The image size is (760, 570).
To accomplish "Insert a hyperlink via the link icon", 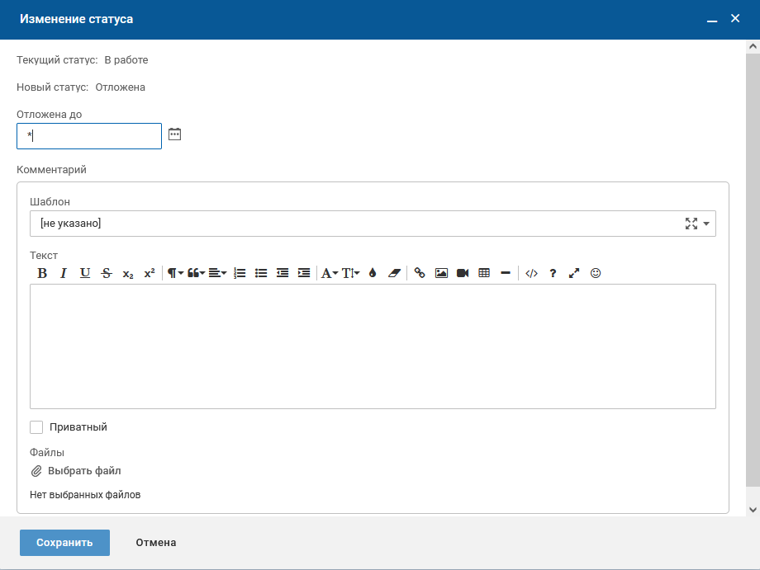I will [420, 273].
